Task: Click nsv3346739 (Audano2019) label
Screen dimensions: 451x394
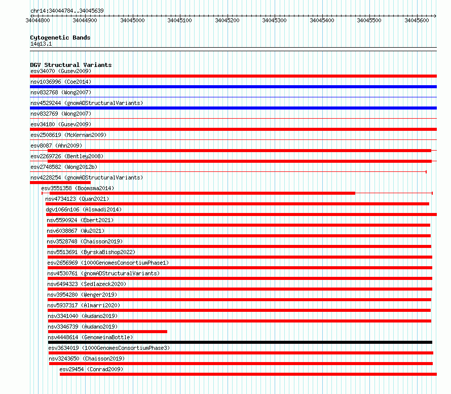Action: (83, 327)
